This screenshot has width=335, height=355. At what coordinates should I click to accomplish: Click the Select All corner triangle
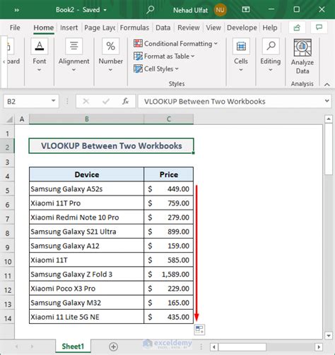pos(9,119)
